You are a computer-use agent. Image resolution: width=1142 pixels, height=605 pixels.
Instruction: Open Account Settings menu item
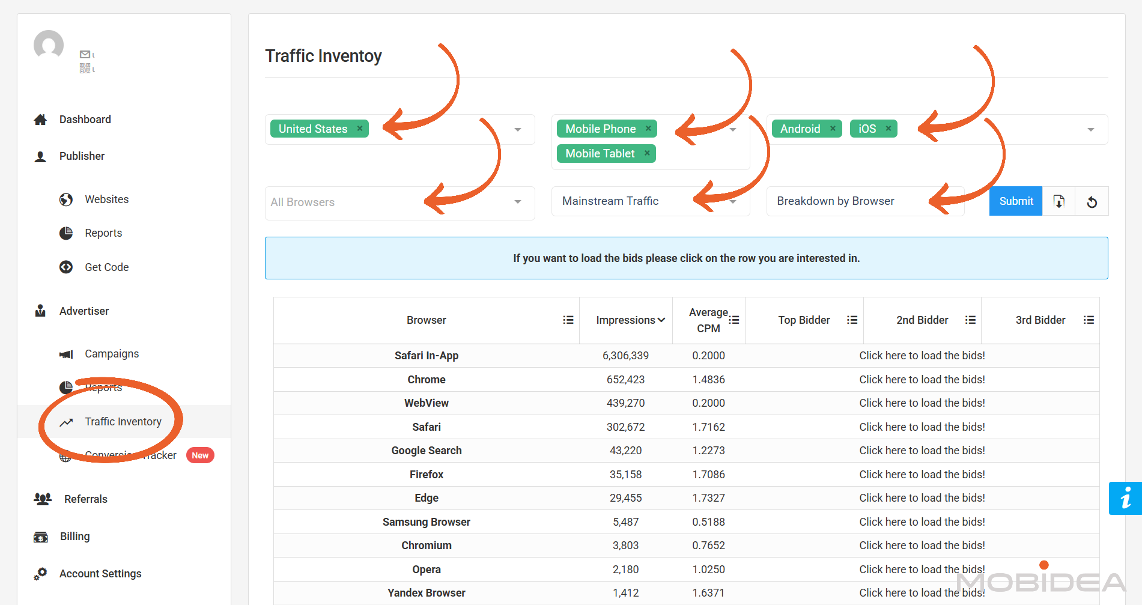[x=100, y=574]
